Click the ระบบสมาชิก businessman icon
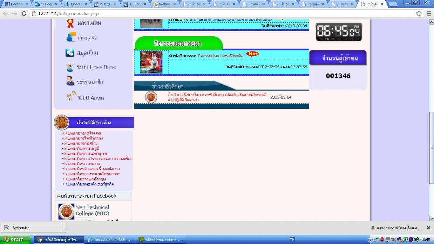 coord(70,81)
